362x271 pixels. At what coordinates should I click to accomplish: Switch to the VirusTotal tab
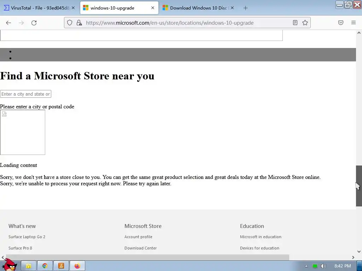point(39,8)
